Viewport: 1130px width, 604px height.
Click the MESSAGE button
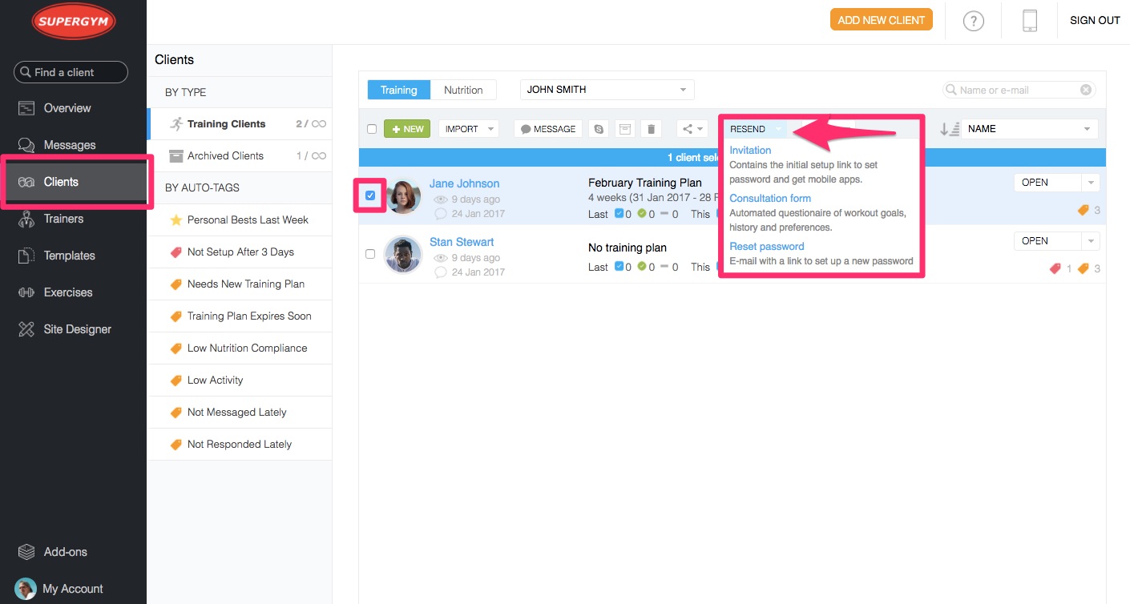point(548,129)
